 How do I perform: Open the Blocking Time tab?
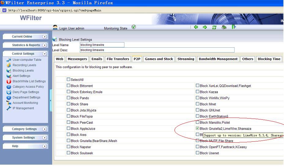pyautogui.click(x=269, y=59)
